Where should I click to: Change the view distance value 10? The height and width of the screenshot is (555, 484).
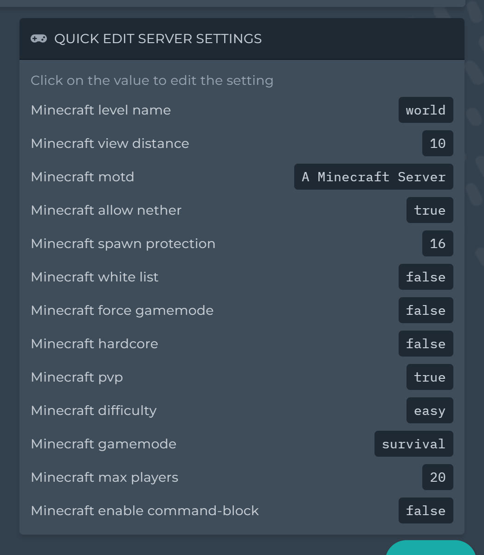coord(438,143)
